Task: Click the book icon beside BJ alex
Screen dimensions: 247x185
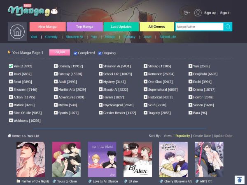Action: [x=126, y=181]
